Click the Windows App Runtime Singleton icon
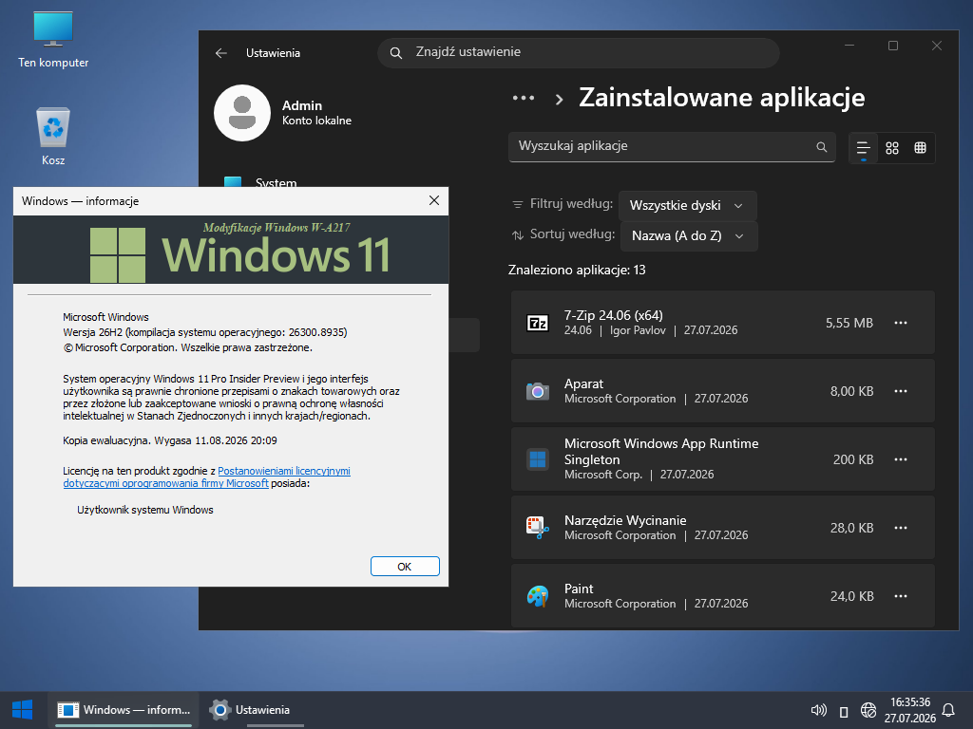This screenshot has width=973, height=729. click(538, 459)
